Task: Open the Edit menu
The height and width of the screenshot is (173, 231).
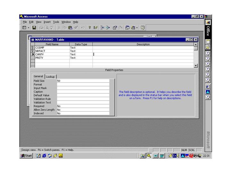Action: point(31,22)
